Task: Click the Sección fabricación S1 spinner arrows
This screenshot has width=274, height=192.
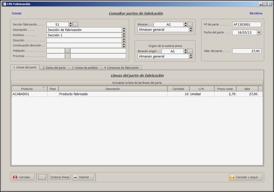Action: (x=70, y=24)
